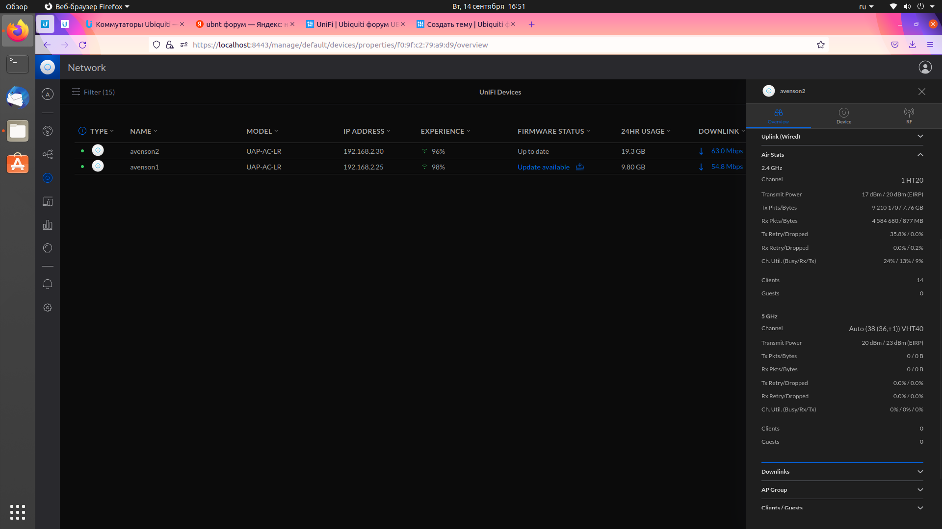Expand the AP Group section

point(842,490)
